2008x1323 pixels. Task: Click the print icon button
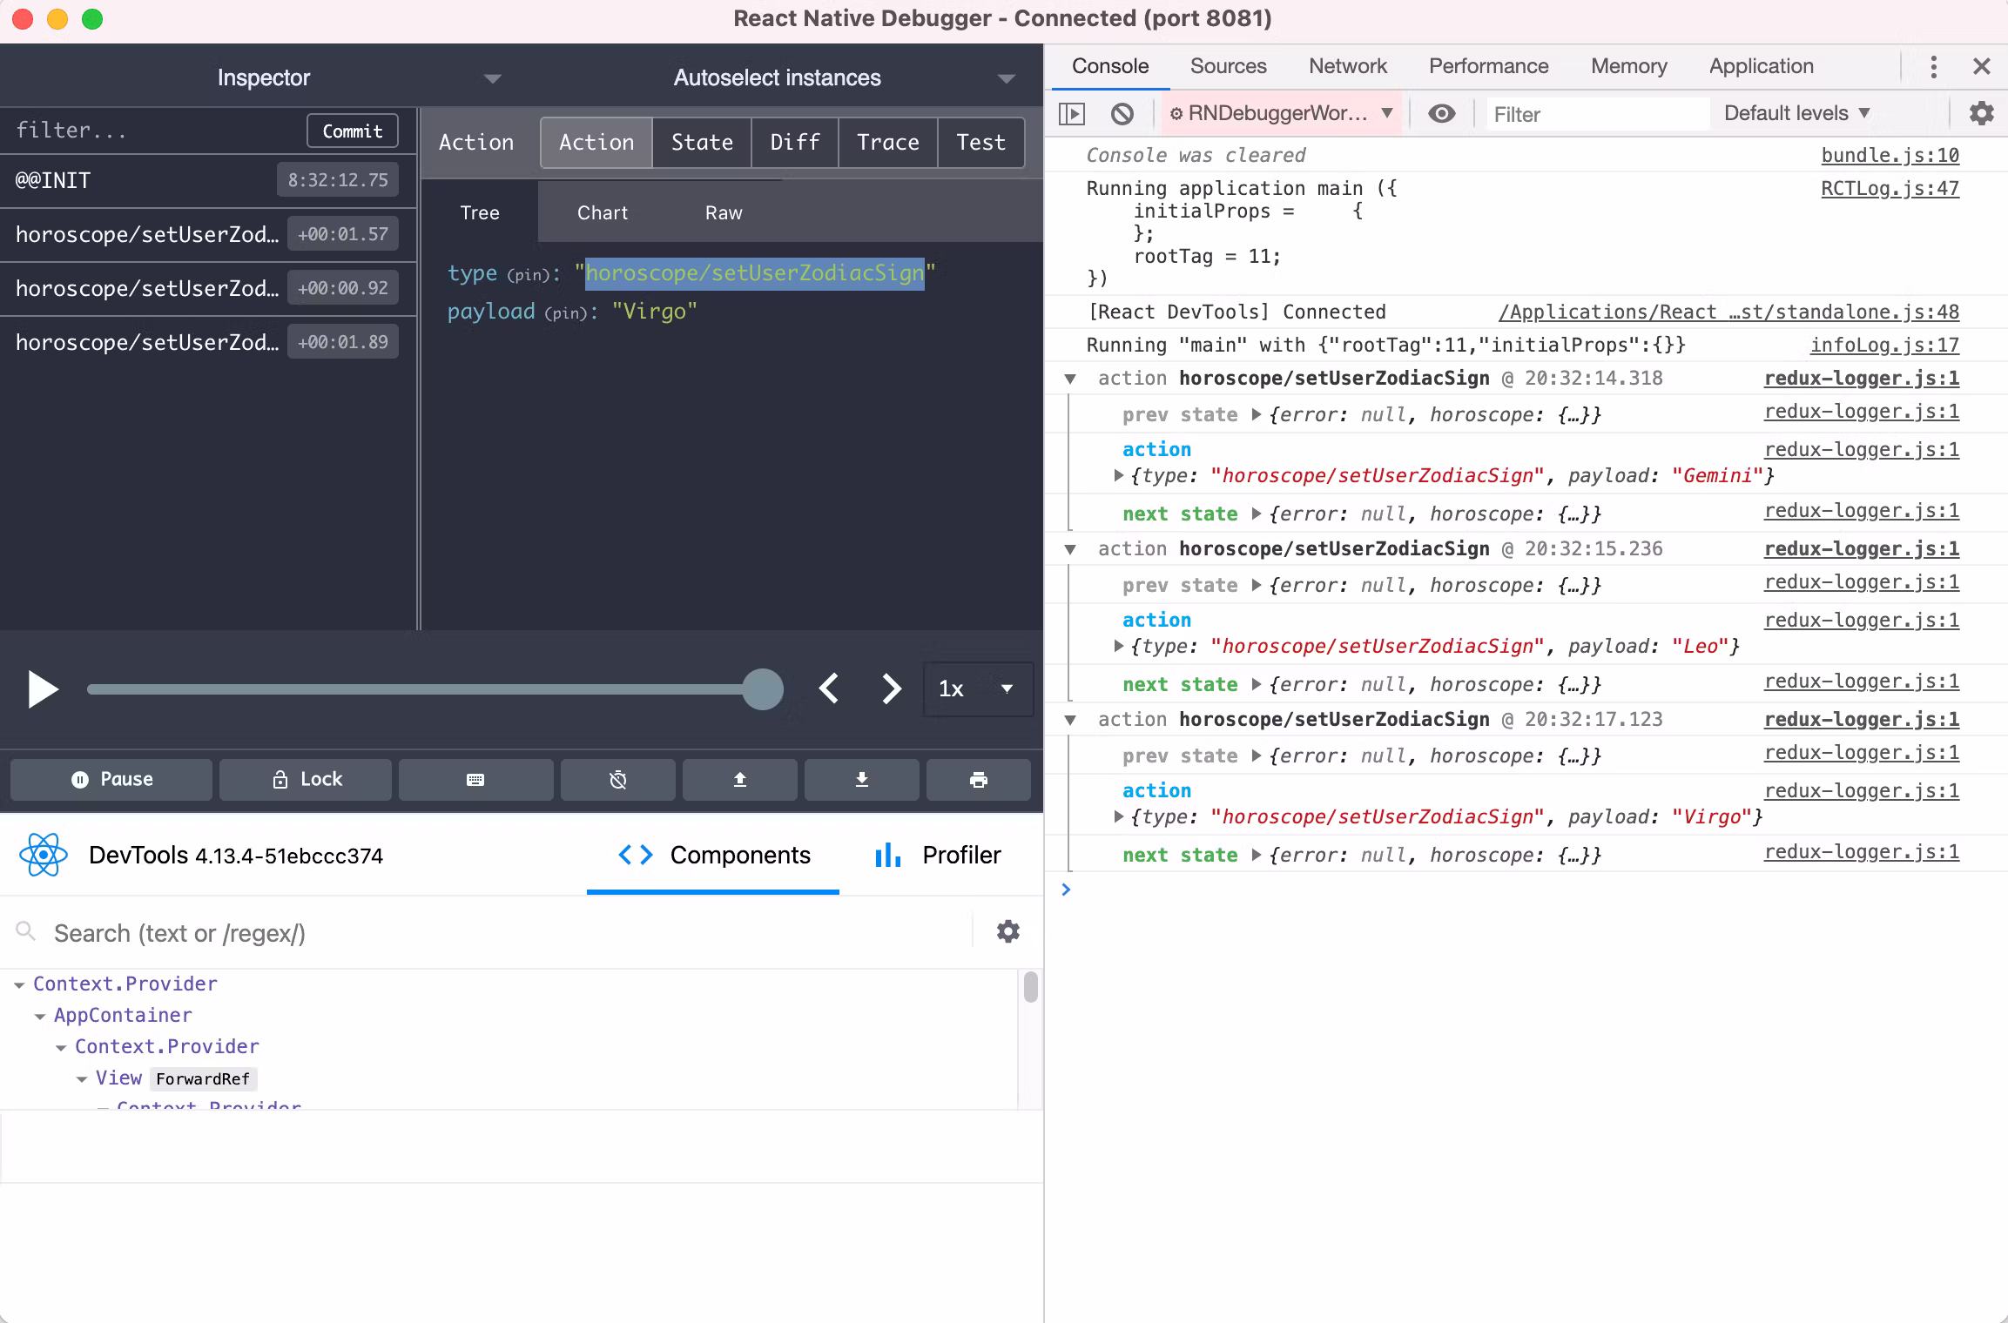[978, 779]
